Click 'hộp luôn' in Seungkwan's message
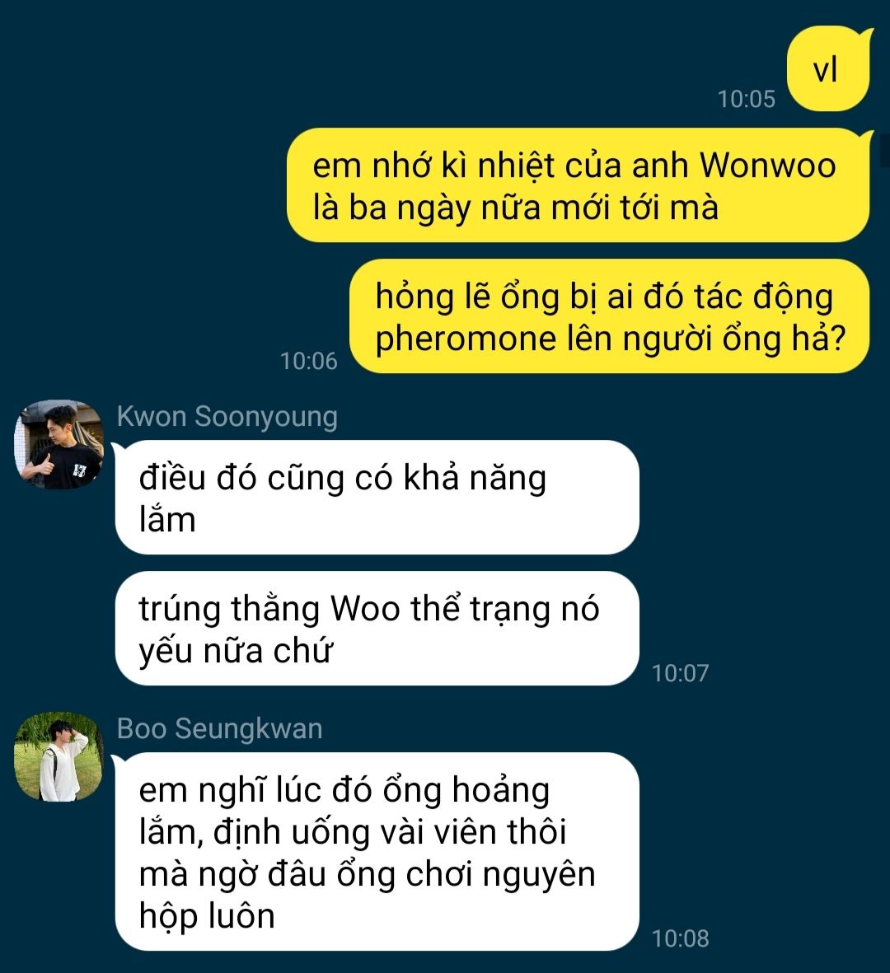 [x=207, y=916]
